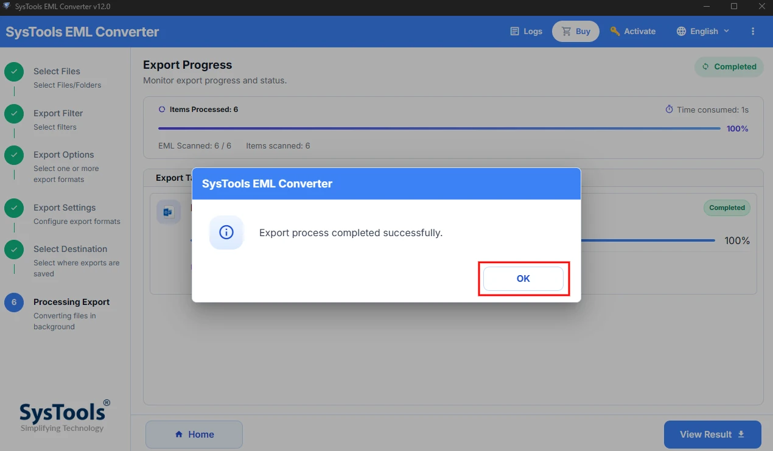This screenshot has height=451, width=773.
Task: Click the Outlook icon in the export row
Action: 169,212
